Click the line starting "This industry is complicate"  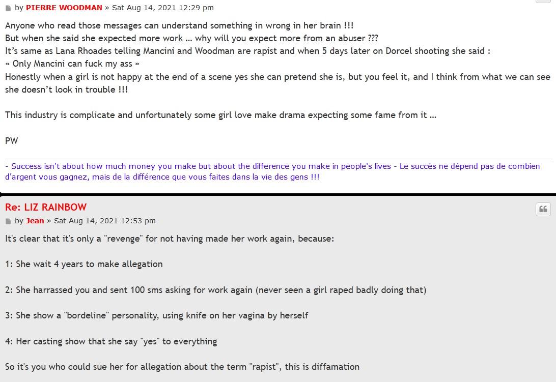pyautogui.click(x=220, y=115)
